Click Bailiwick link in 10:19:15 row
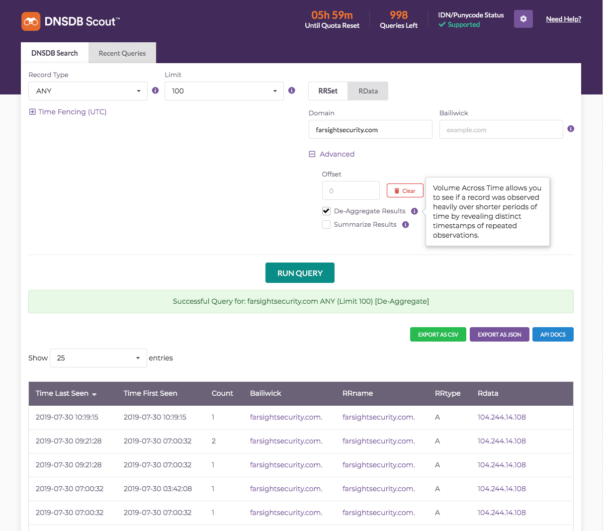 (286, 417)
